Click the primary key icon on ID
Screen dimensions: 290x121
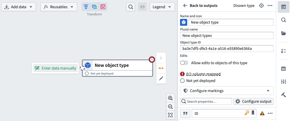point(247,113)
